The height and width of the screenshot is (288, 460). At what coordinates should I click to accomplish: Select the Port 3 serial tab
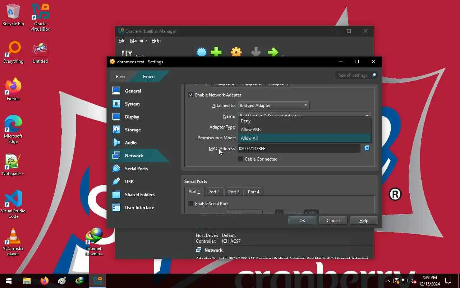pos(234,192)
